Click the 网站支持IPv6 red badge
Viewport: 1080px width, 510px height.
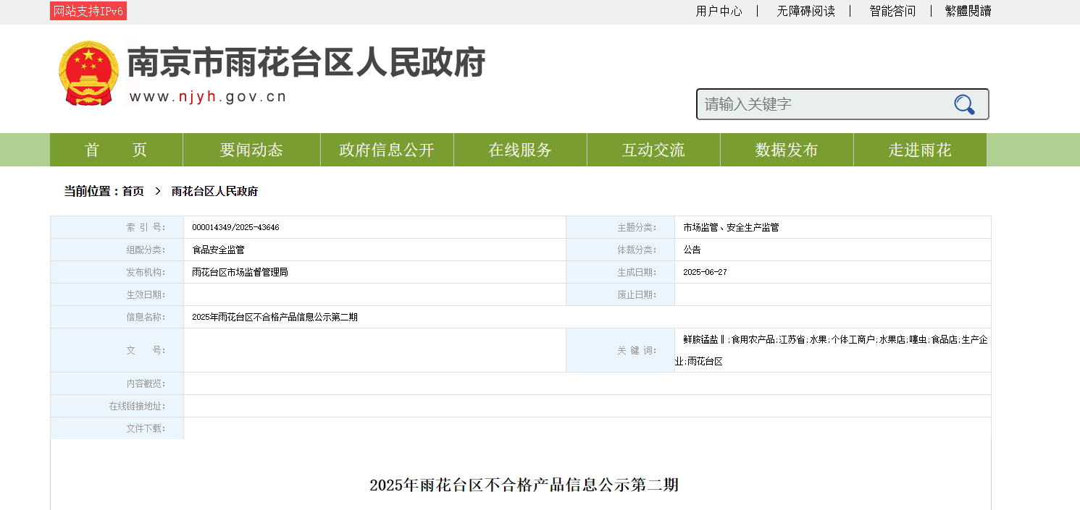pos(88,11)
